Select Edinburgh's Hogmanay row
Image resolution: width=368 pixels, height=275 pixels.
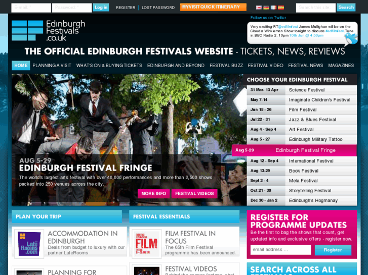tap(302, 201)
